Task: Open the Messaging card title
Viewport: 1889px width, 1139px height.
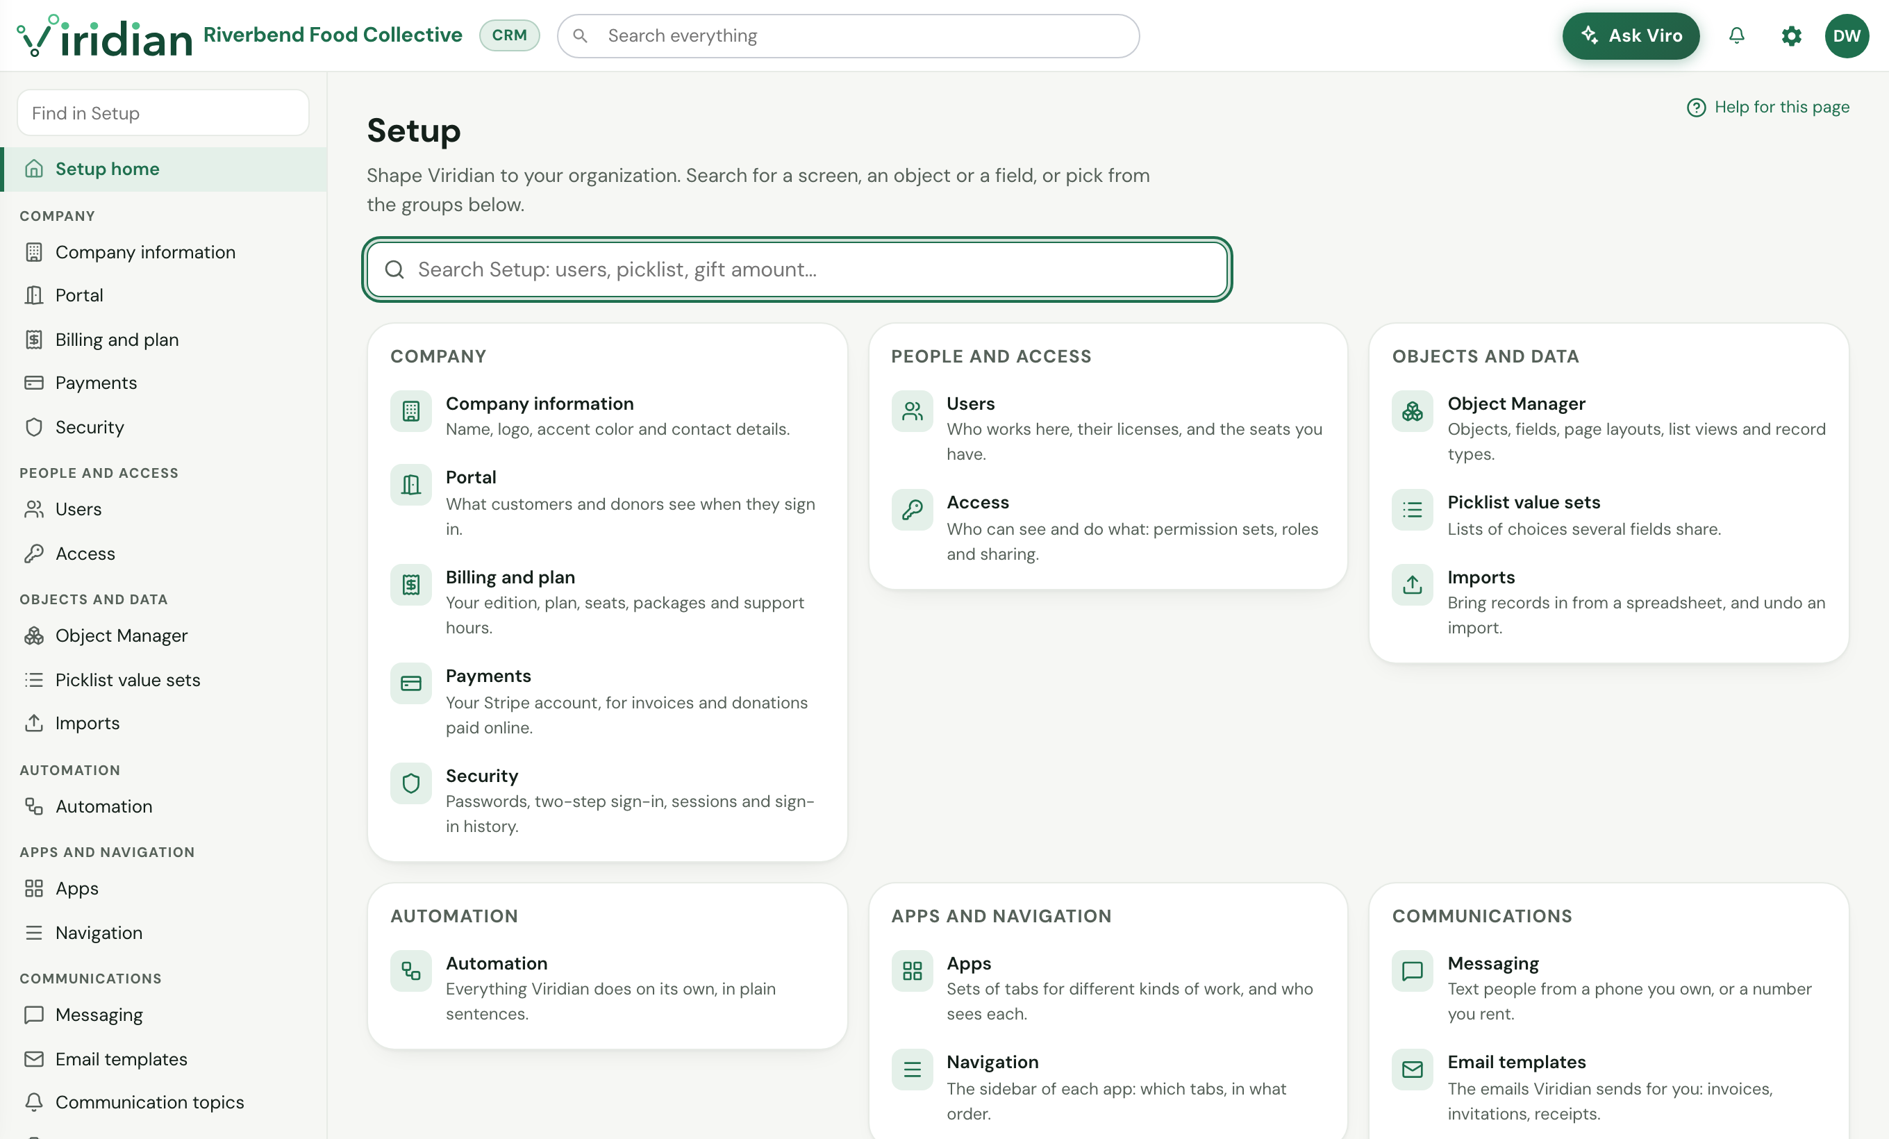Action: pyautogui.click(x=1492, y=963)
